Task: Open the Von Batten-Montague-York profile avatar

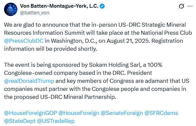Action: (x=11, y=9)
